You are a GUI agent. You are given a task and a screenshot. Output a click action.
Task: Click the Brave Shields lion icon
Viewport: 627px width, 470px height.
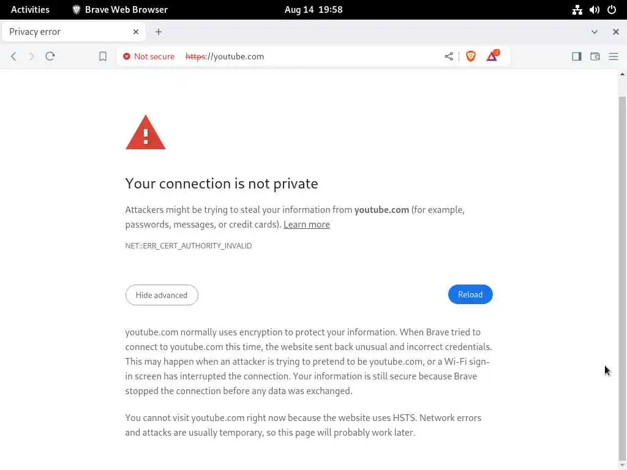[471, 56]
